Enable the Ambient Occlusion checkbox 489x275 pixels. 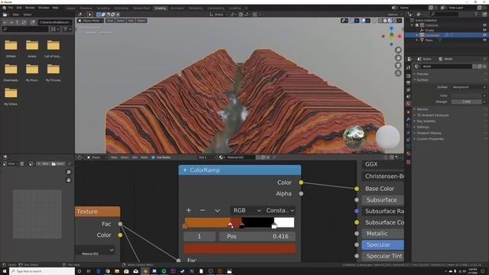pyautogui.click(x=419, y=115)
